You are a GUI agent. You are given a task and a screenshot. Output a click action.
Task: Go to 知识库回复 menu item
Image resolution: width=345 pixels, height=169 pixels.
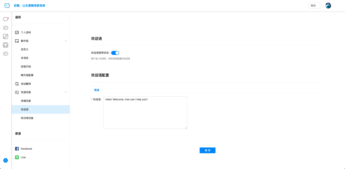coord(27,118)
